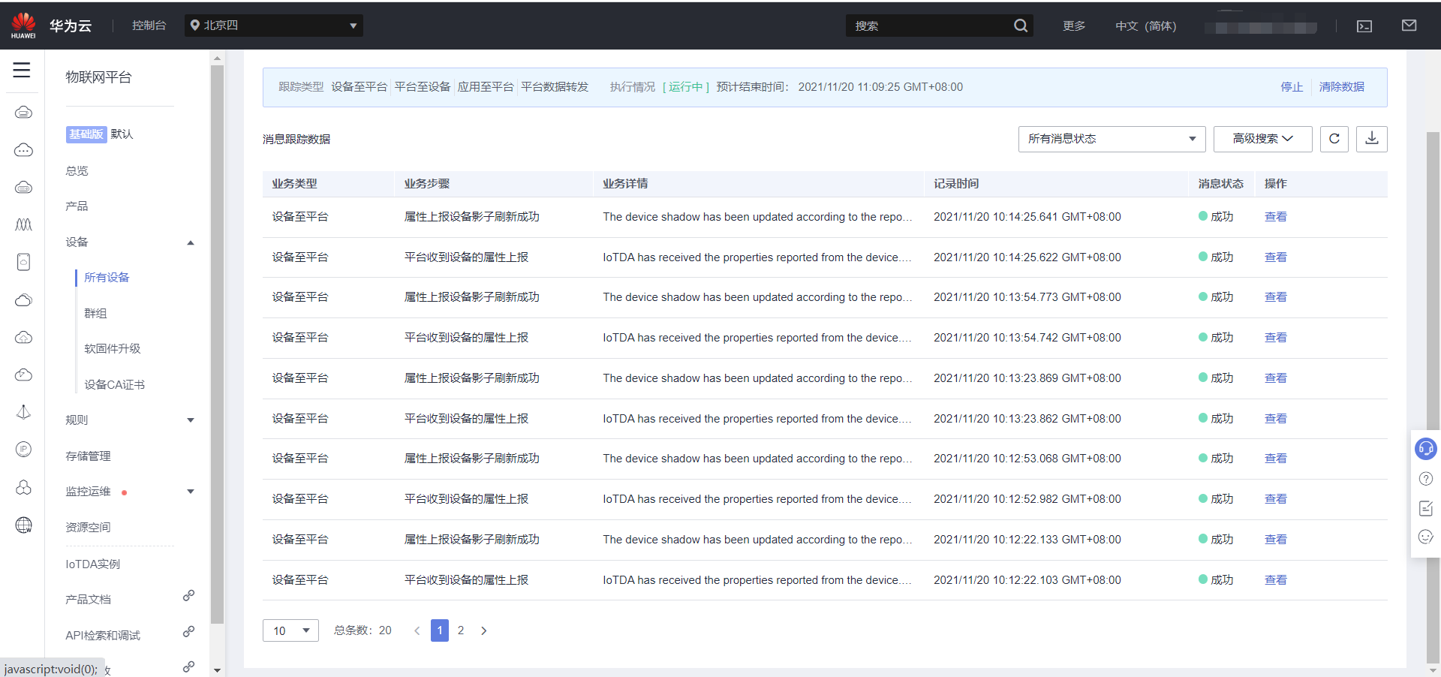Open 软固件升级 in the sidebar

(113, 348)
